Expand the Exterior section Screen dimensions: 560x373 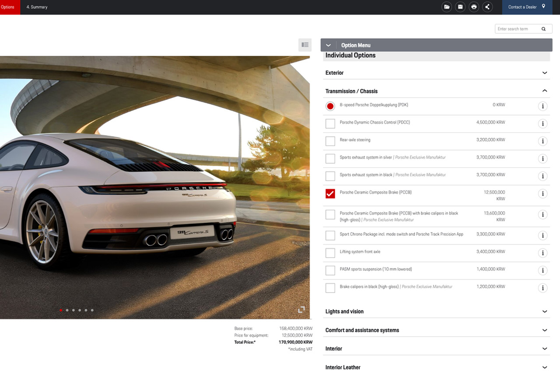pos(436,73)
